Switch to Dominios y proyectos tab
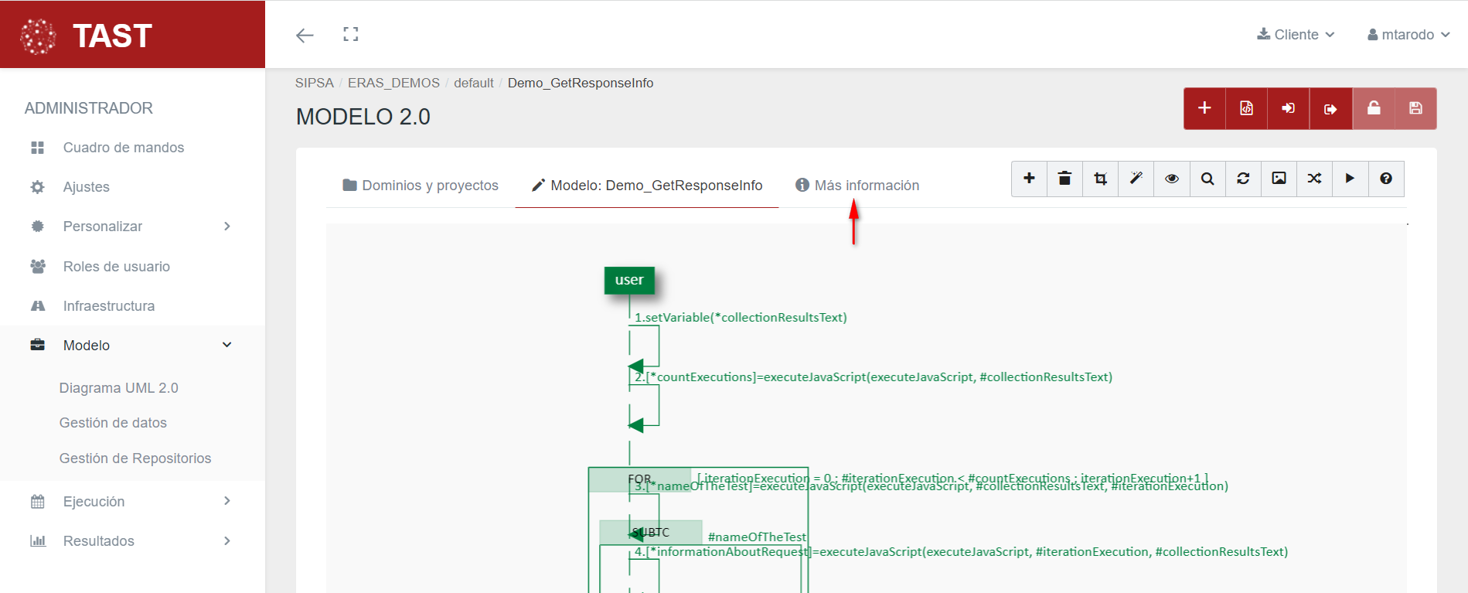1468x593 pixels. pyautogui.click(x=421, y=186)
